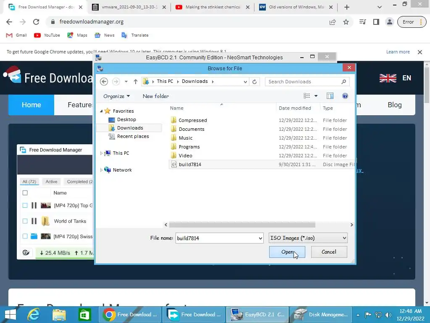Open recent locations dropdown arrow

coord(126,82)
